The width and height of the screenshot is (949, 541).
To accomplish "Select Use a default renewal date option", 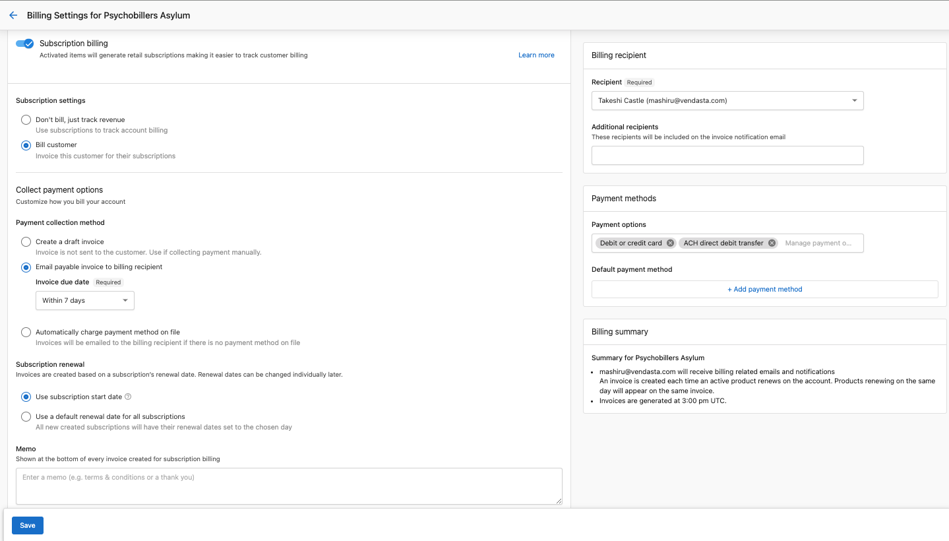I will pyautogui.click(x=26, y=417).
